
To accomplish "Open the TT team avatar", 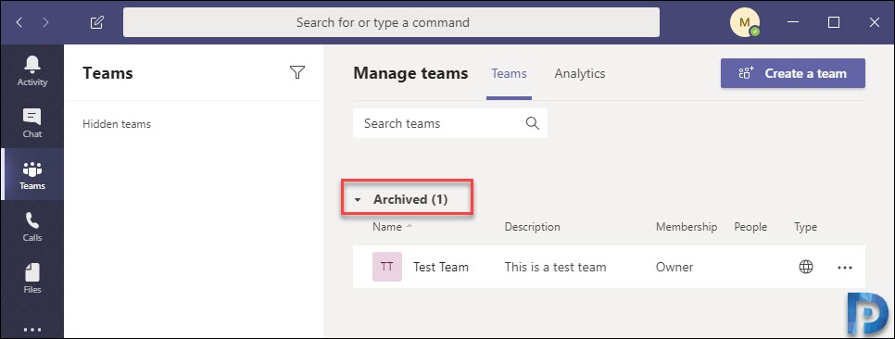I will pyautogui.click(x=387, y=267).
